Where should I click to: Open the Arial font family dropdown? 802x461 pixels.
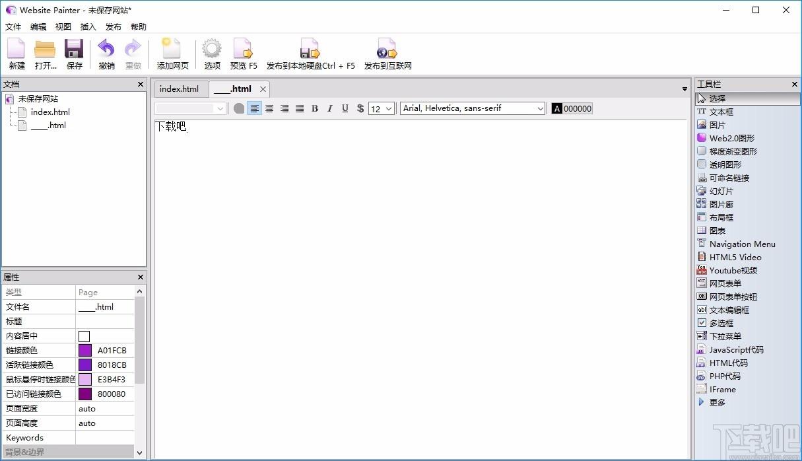pos(473,108)
